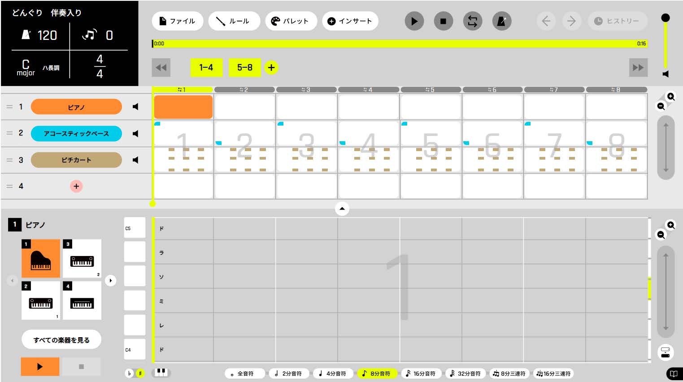This screenshot has height=382, width=683.
Task: Toggle the sharp accidental option
Action: (x=140, y=373)
